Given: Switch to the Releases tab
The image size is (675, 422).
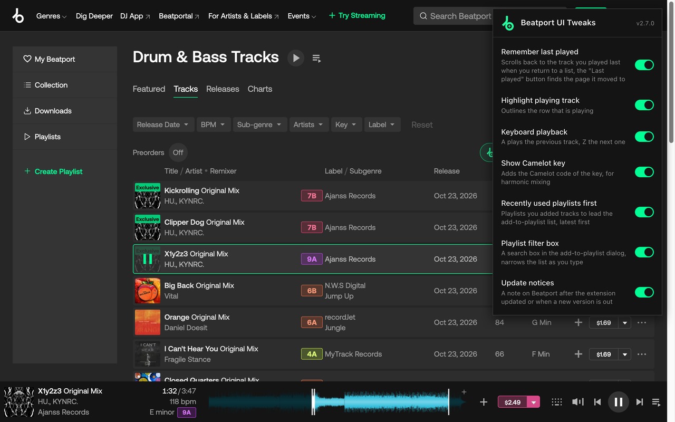Looking at the screenshot, I should 223,89.
